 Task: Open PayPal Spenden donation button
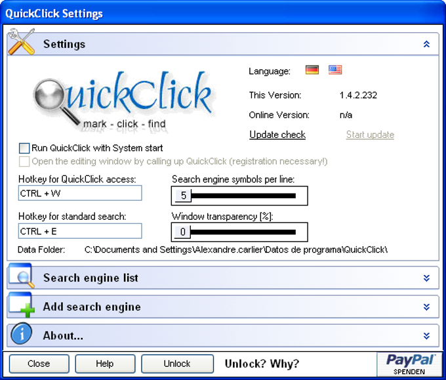coord(409,364)
